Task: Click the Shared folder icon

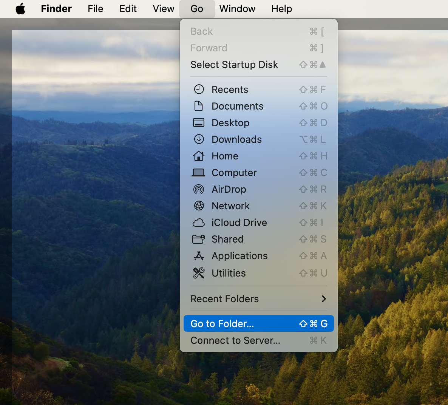Action: click(199, 239)
